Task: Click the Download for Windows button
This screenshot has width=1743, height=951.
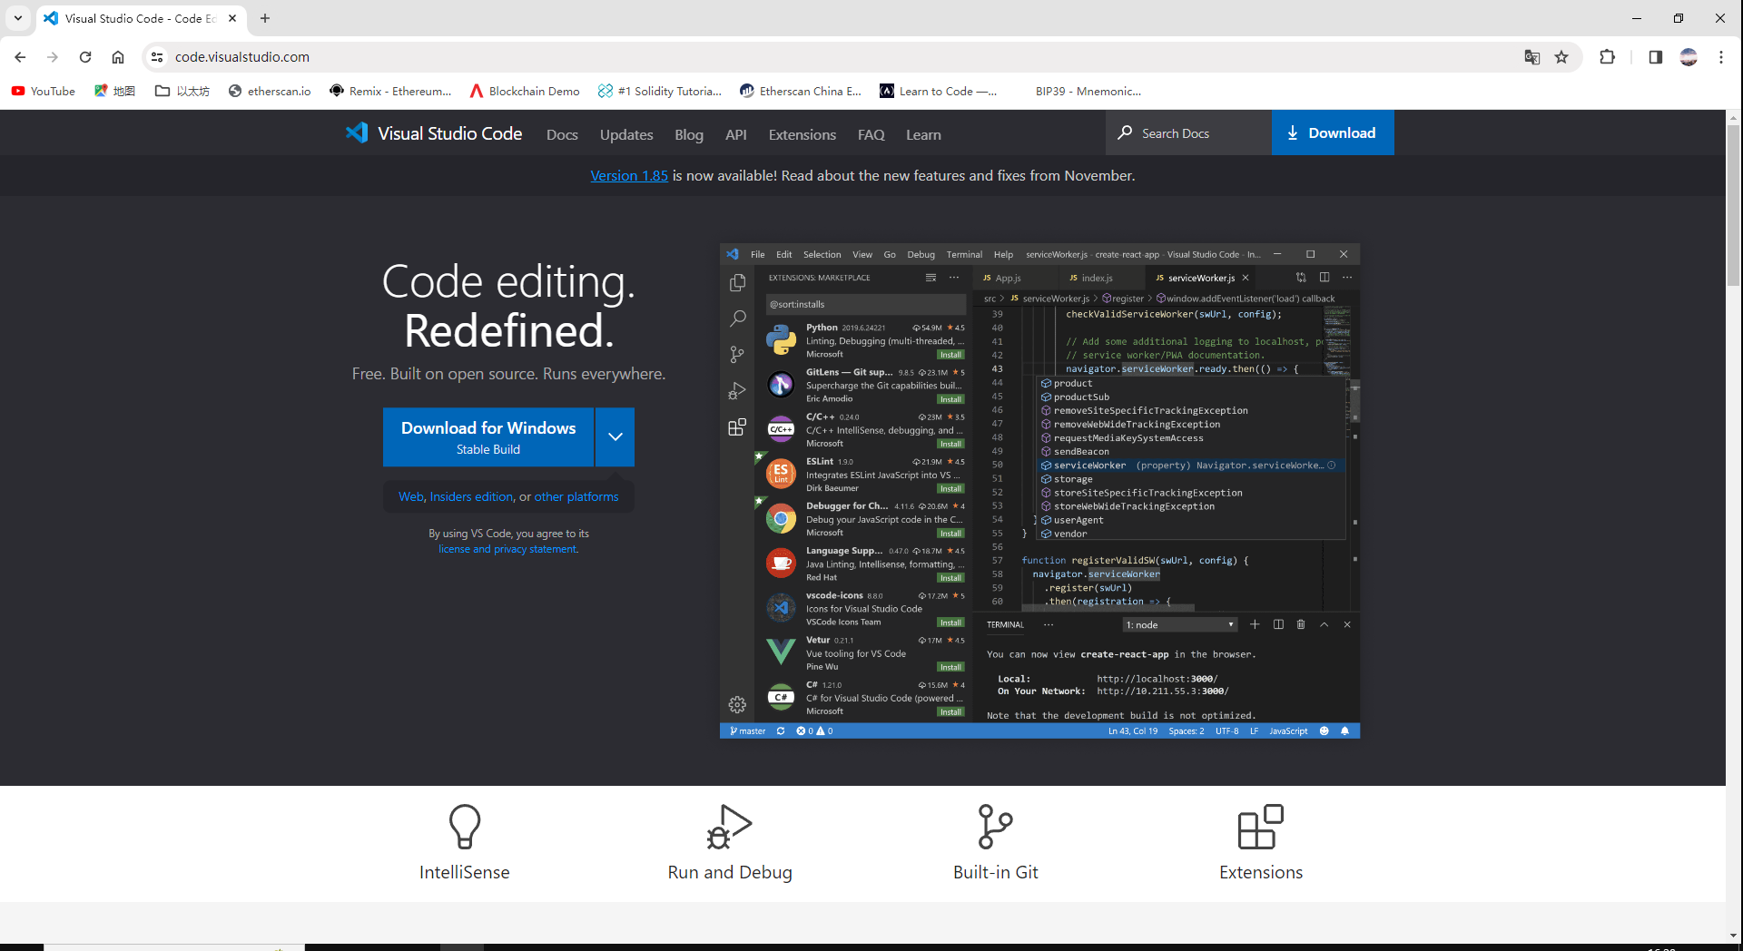Action: [488, 436]
